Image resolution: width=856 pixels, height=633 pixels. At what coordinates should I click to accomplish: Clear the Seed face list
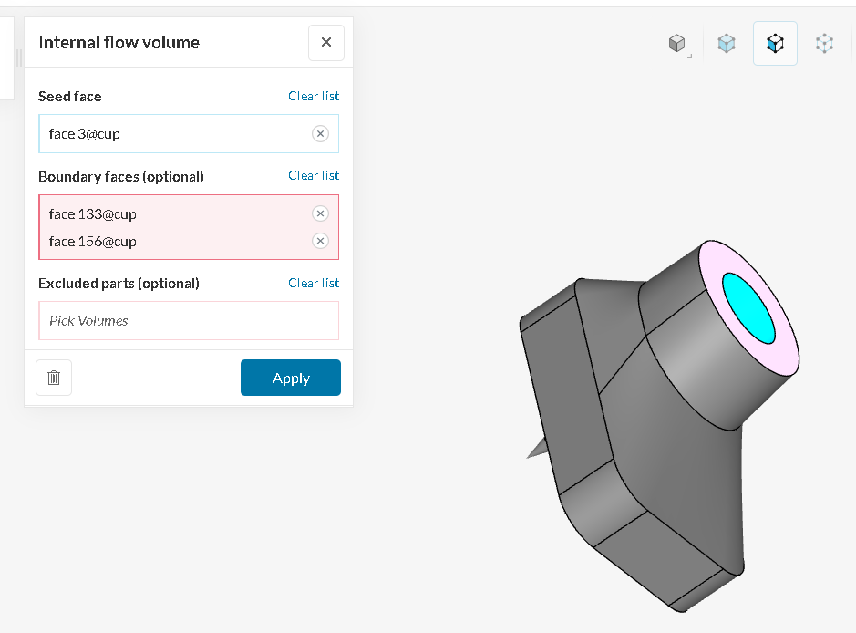[x=314, y=96]
